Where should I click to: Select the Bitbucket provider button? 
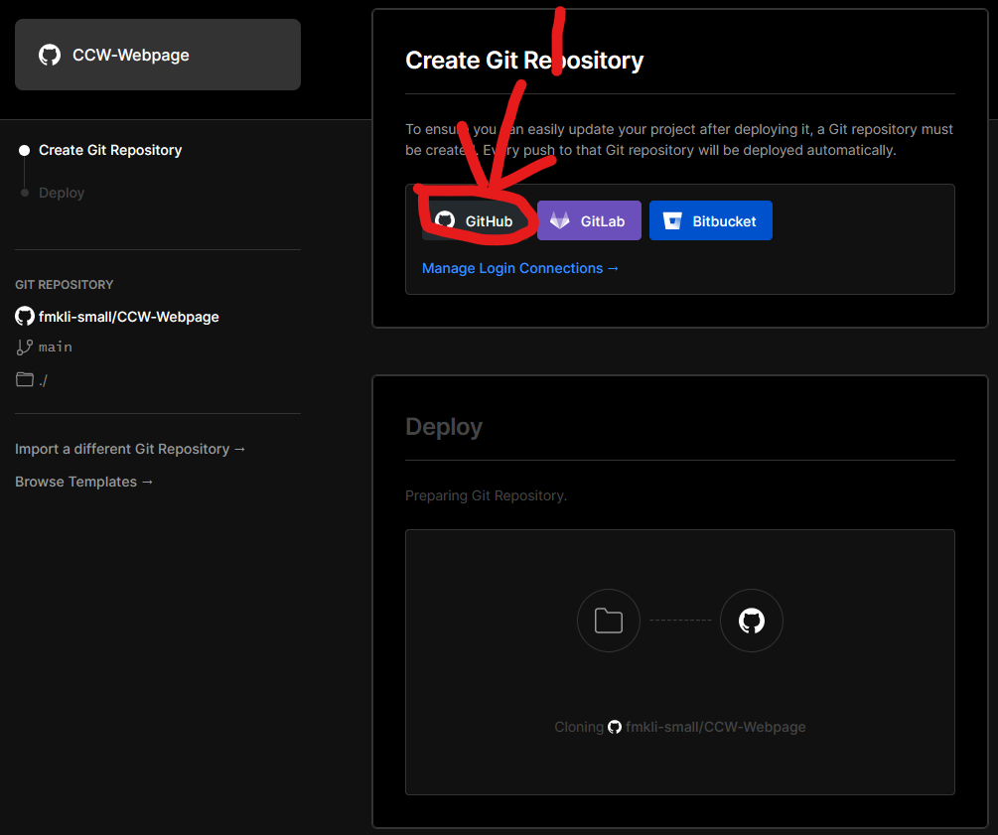click(x=710, y=220)
